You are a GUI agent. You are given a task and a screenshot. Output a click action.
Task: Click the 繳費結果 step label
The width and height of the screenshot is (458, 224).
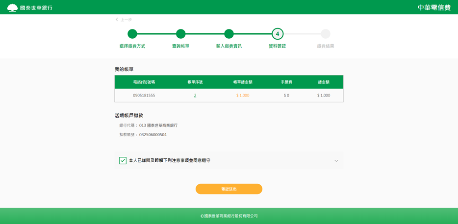326,46
